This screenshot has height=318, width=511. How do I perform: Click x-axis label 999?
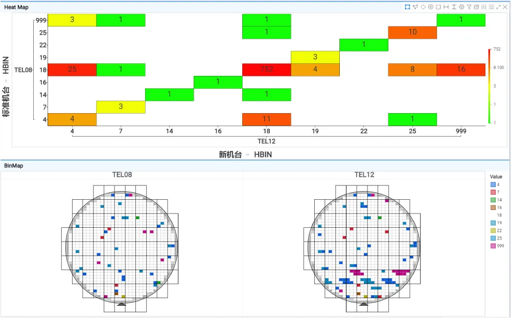tap(461, 131)
